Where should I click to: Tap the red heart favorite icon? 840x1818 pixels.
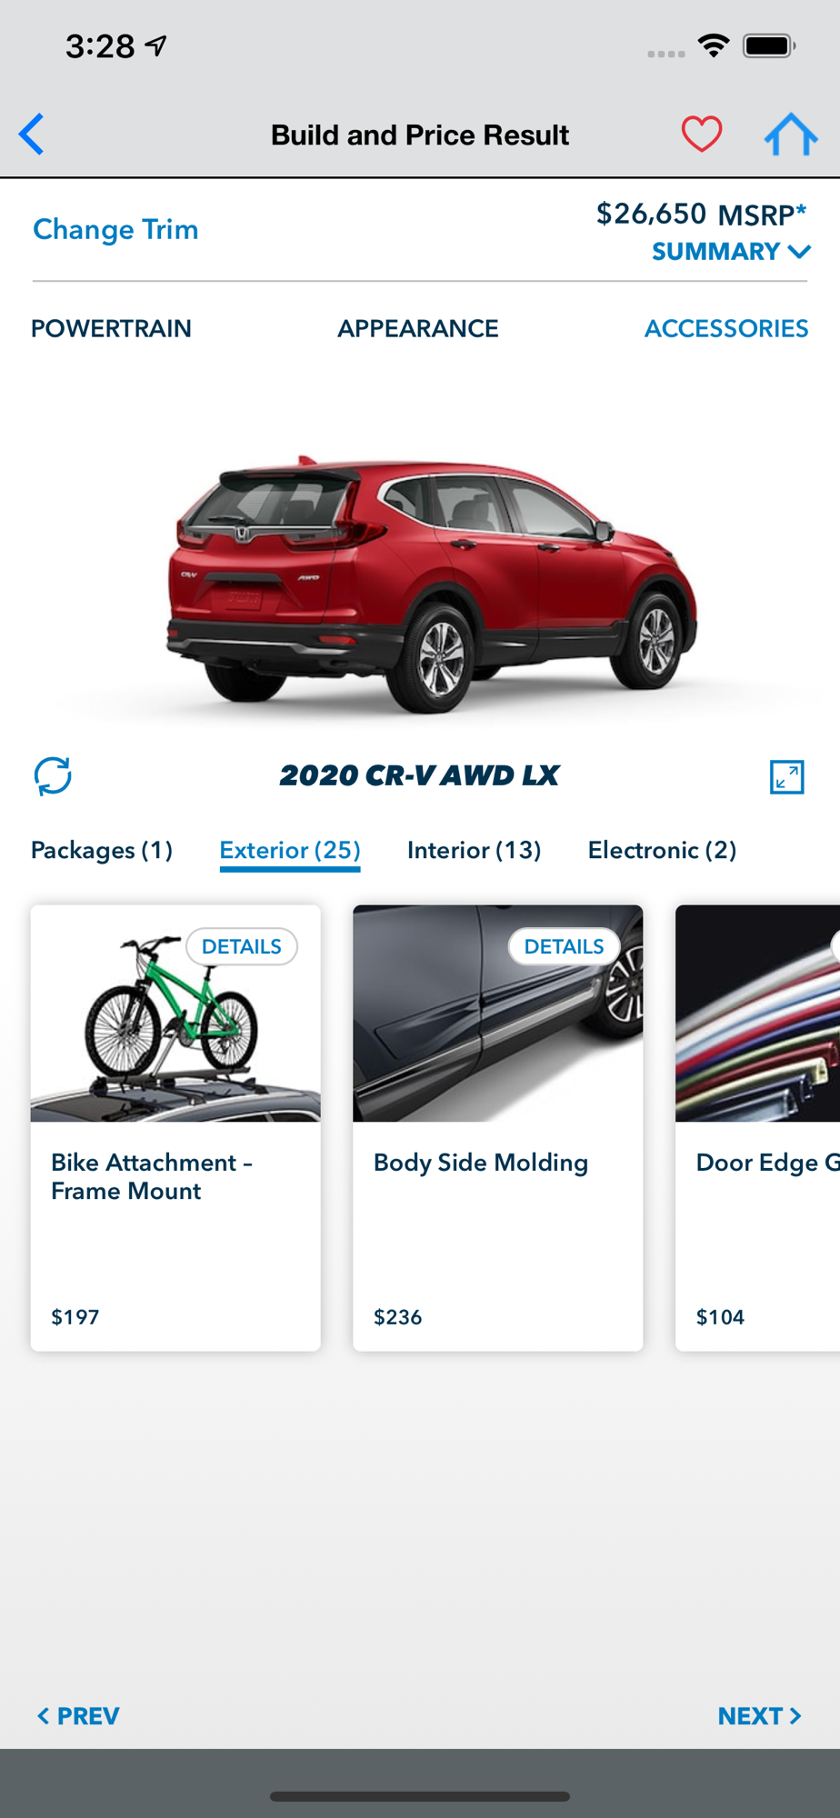click(x=701, y=135)
